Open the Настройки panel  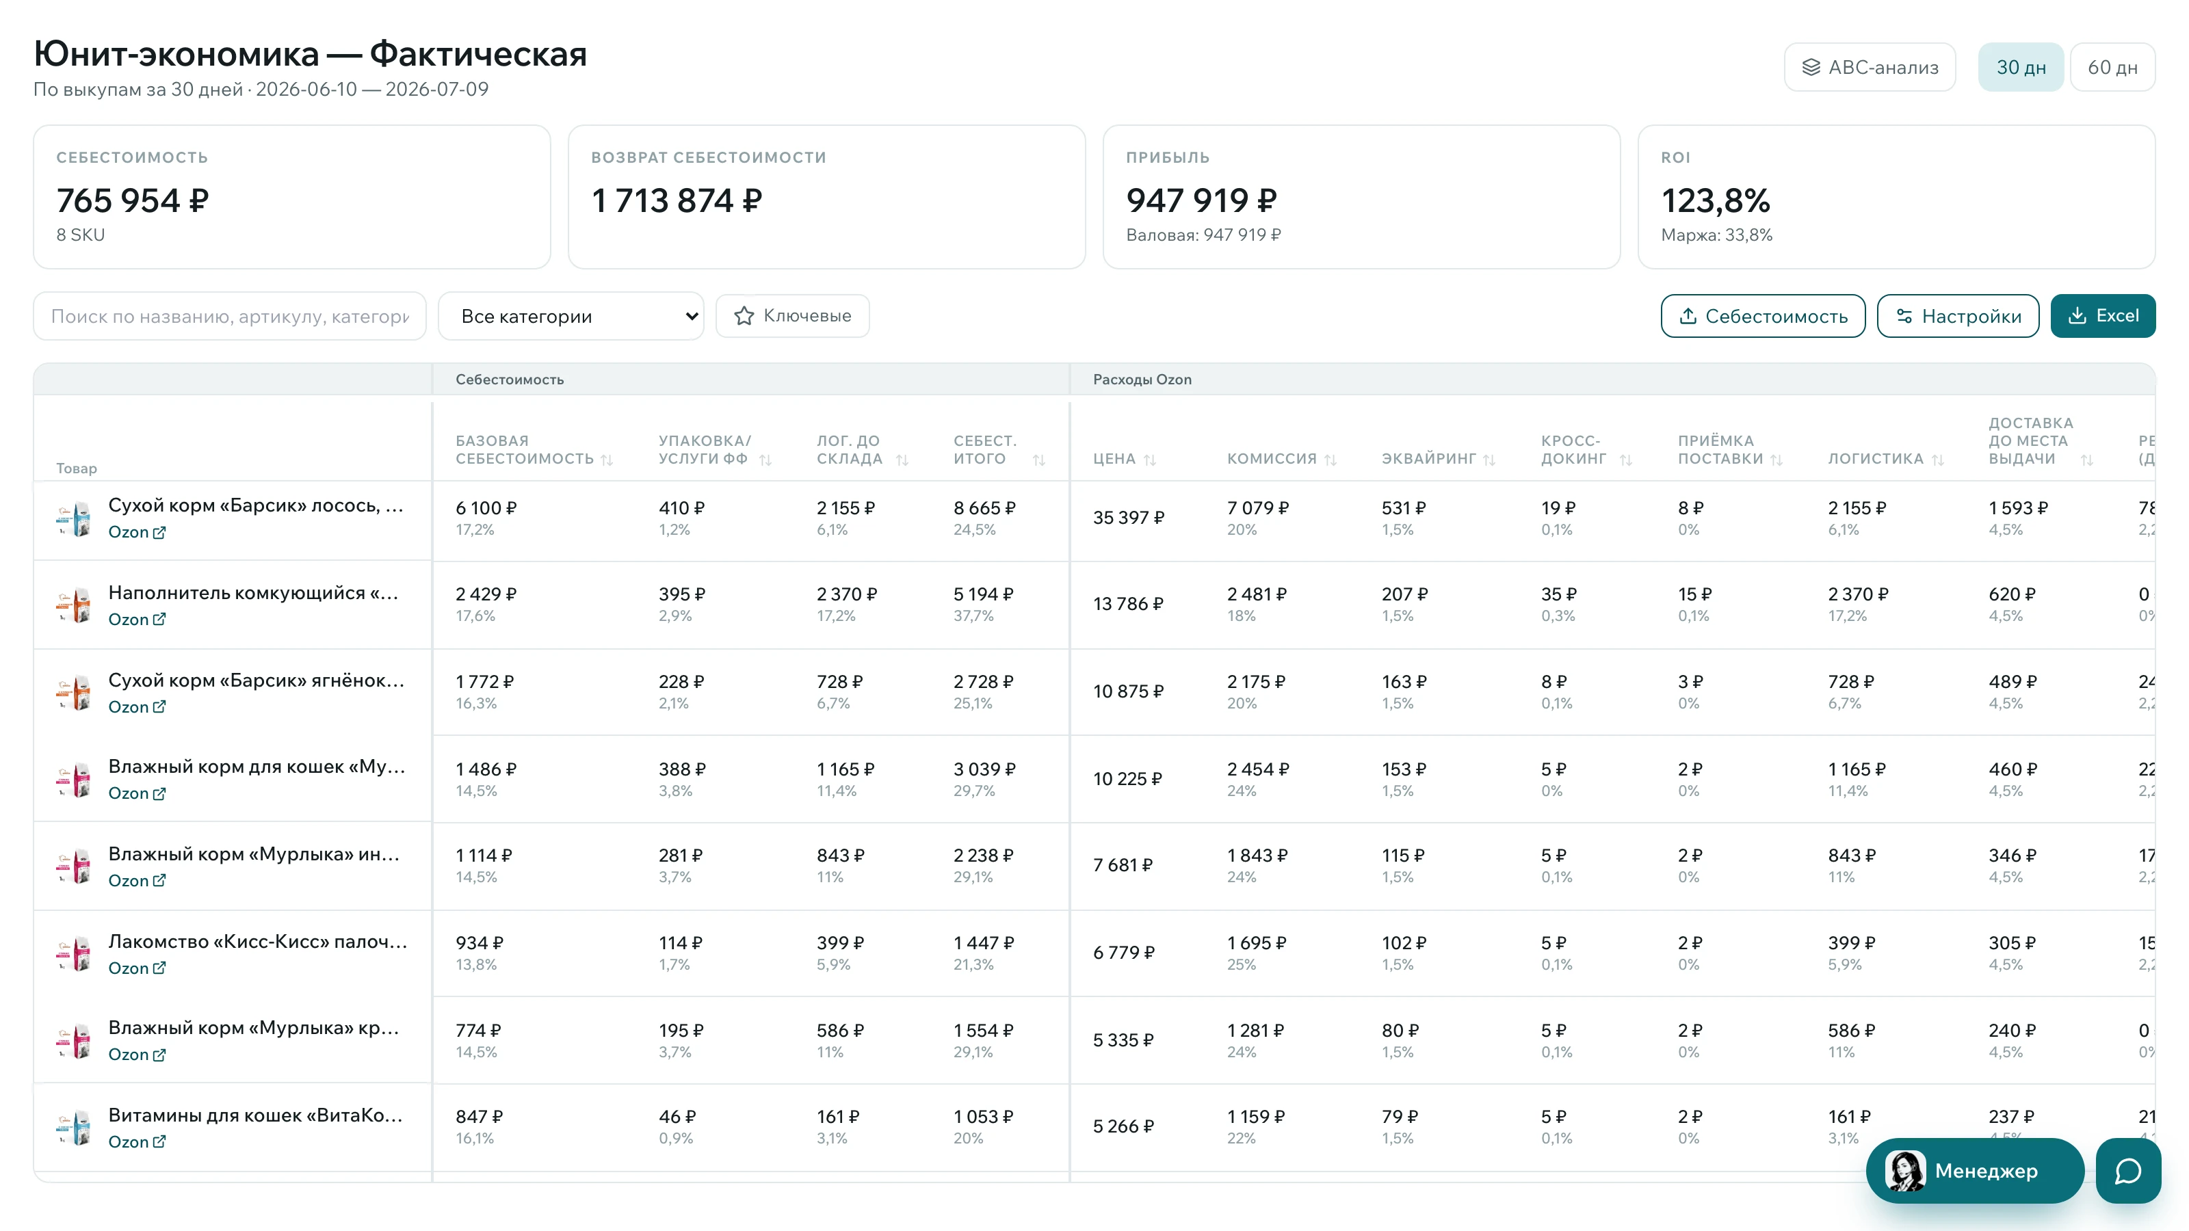tap(1958, 316)
